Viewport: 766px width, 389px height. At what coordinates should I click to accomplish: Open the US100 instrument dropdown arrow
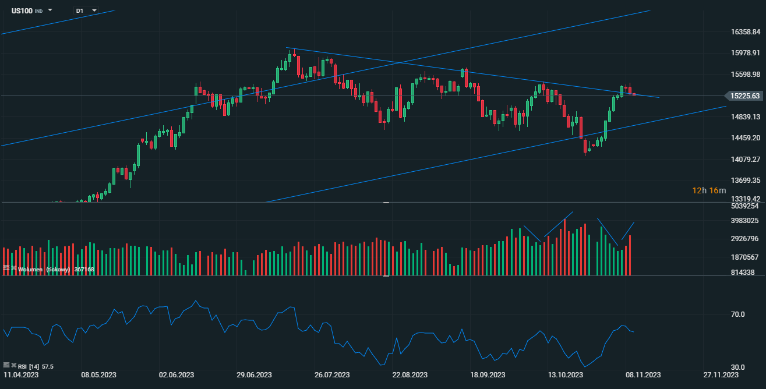coord(50,10)
